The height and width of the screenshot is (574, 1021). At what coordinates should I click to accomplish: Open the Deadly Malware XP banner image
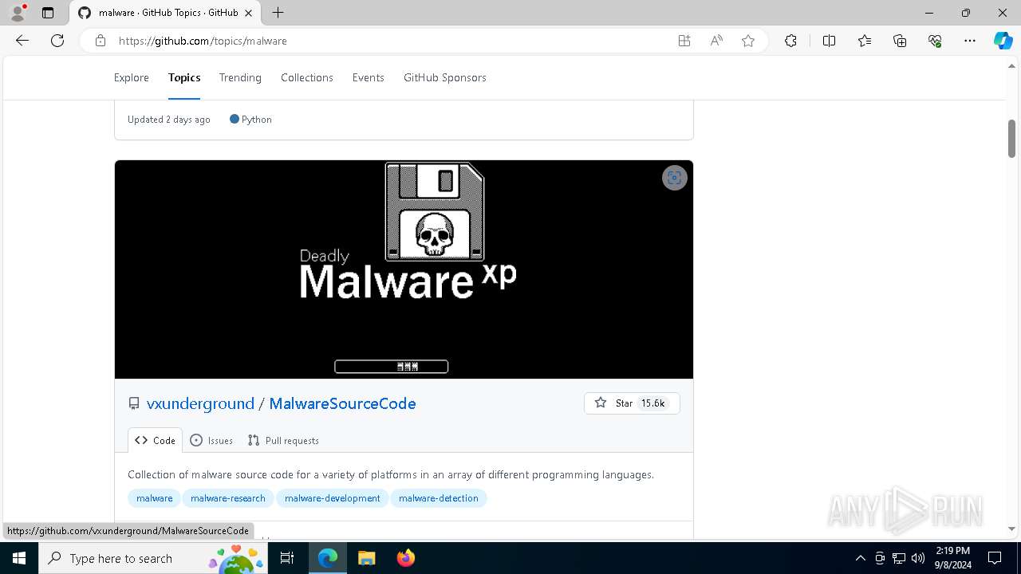coord(404,269)
